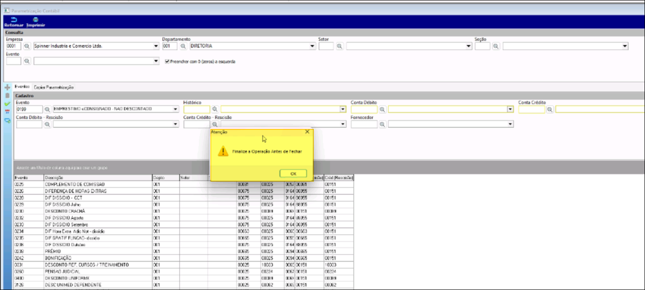This screenshot has height=290, width=645.
Task: Close the Atenção warning dialog
Action: [x=307, y=132]
